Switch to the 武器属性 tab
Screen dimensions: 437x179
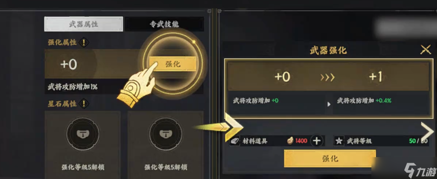(83, 24)
